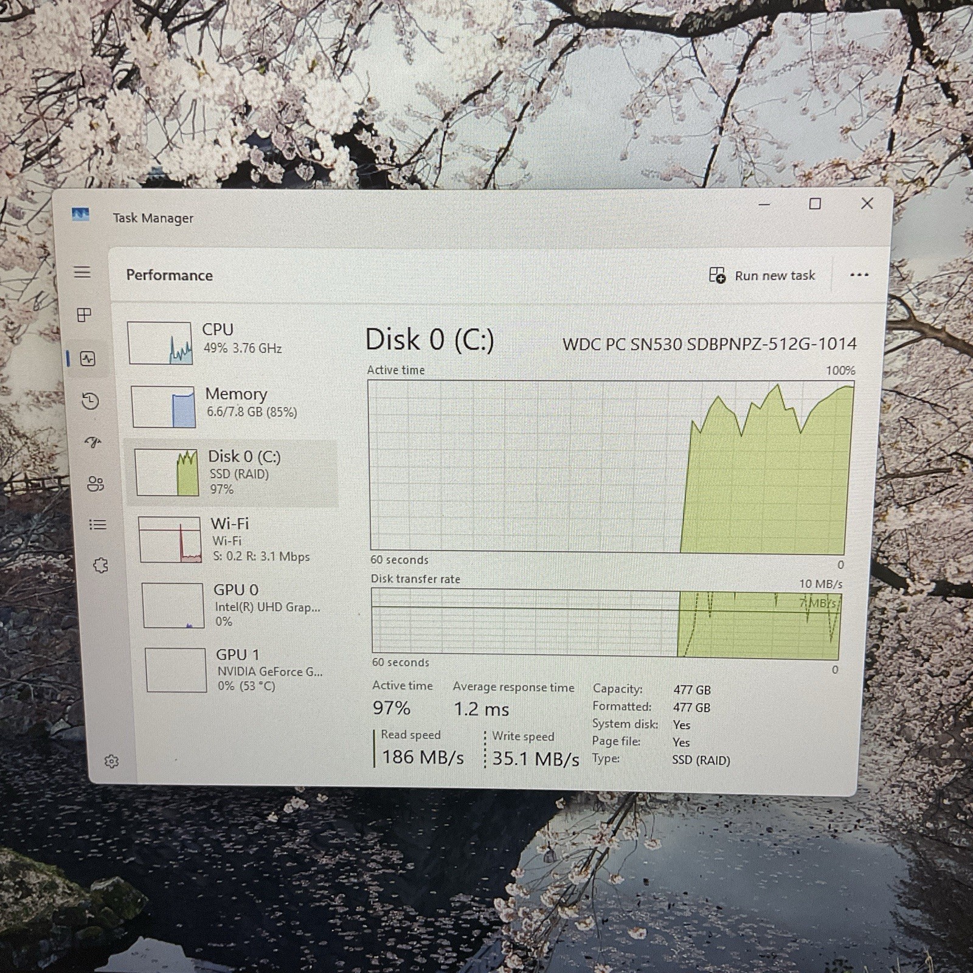Click the CPU usage mini graph
973x973 pixels.
click(x=160, y=343)
